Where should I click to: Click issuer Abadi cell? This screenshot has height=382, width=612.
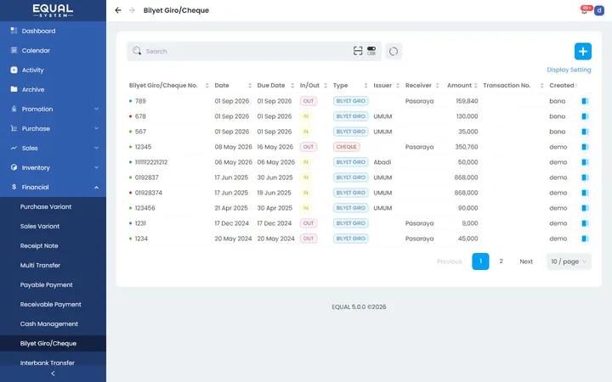(x=382, y=162)
